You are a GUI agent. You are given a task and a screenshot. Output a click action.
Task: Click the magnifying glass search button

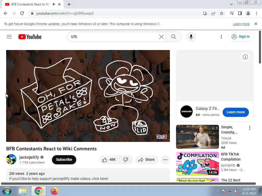point(174,37)
